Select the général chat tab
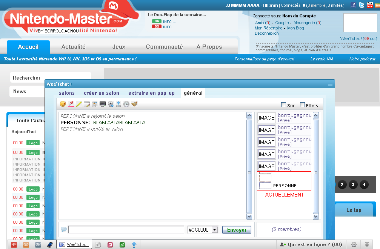Viewport: 380px width, 249px height. click(x=193, y=93)
